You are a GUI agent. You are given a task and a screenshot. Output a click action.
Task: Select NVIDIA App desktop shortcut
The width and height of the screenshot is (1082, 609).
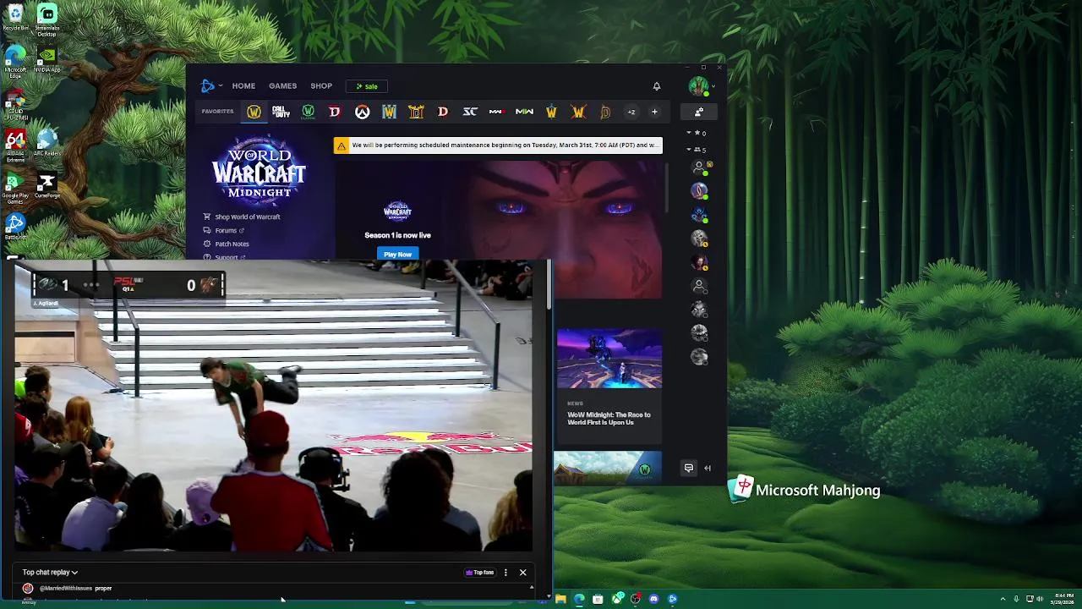click(47, 61)
